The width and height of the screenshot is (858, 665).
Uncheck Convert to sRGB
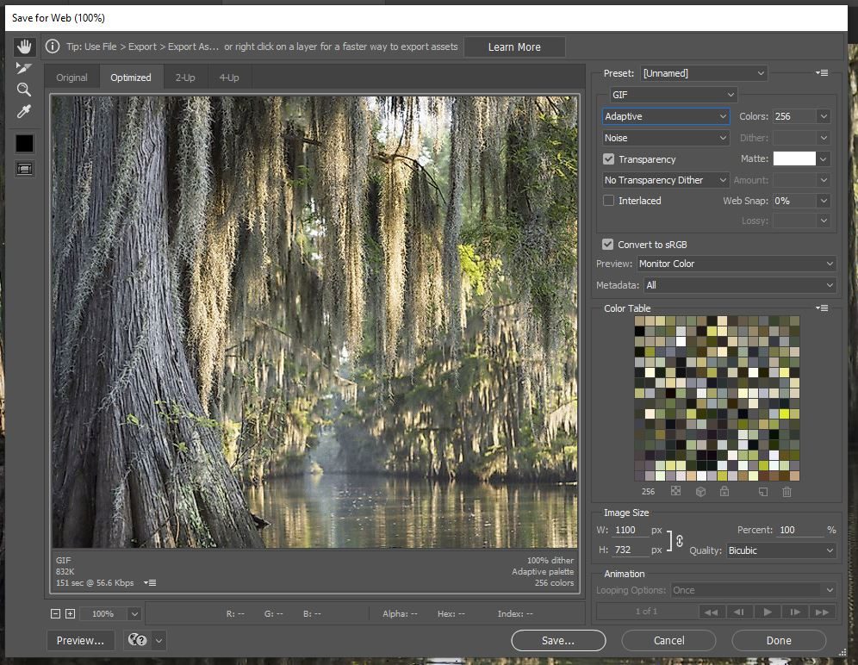click(x=609, y=245)
